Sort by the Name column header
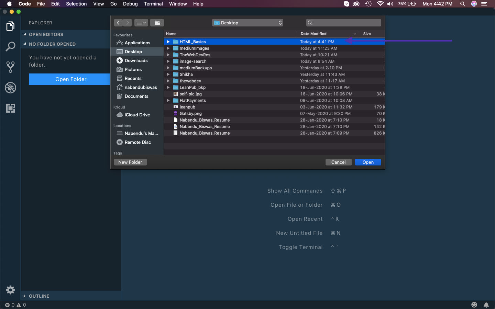Screen dimensions: 495x309 point(230,34)
